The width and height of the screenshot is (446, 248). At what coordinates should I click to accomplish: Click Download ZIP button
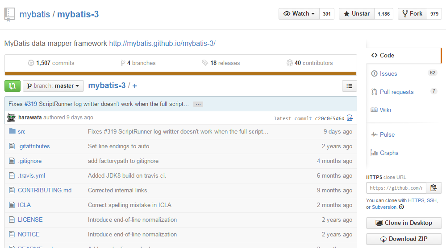404,239
